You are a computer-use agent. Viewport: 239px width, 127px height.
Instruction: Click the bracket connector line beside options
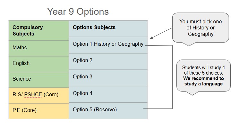tap(172, 77)
